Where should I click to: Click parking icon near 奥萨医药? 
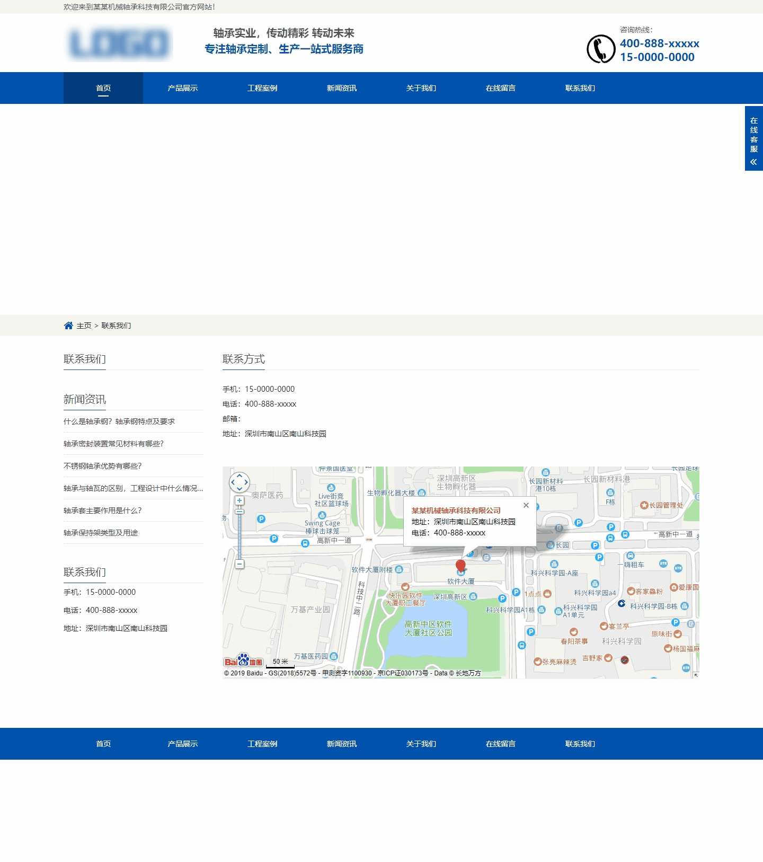pyautogui.click(x=261, y=519)
